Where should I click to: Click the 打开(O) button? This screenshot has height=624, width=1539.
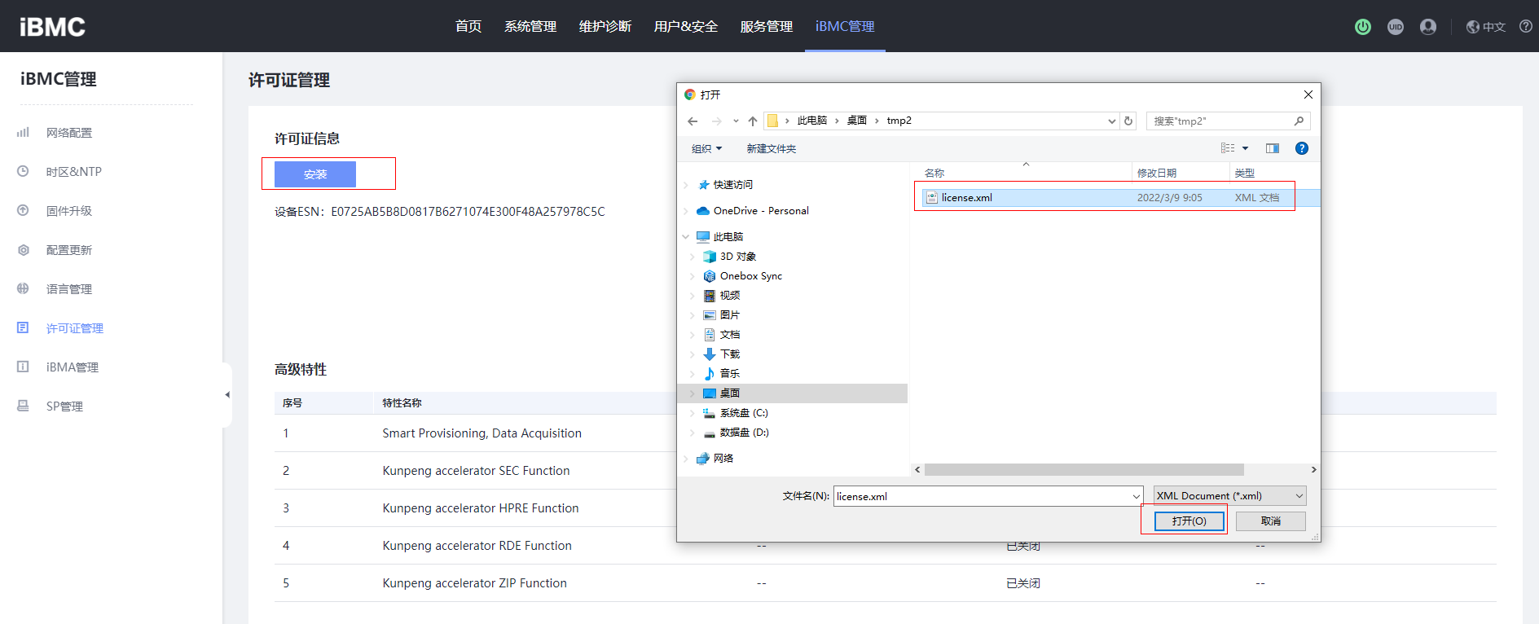tap(1189, 521)
